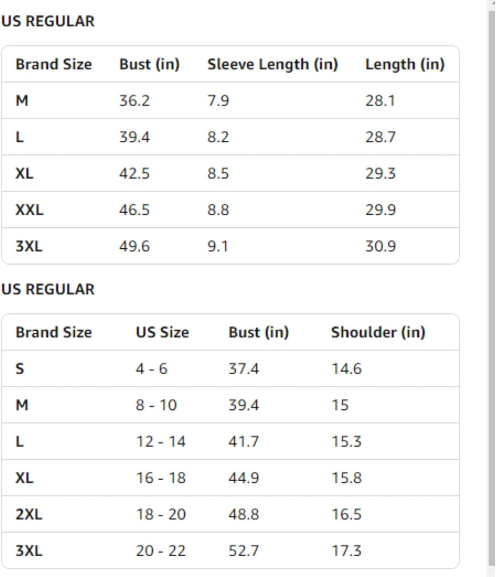Image resolution: width=496 pixels, height=577 pixels.
Task: Select the 2XL brand size row label
Action: [x=29, y=514]
